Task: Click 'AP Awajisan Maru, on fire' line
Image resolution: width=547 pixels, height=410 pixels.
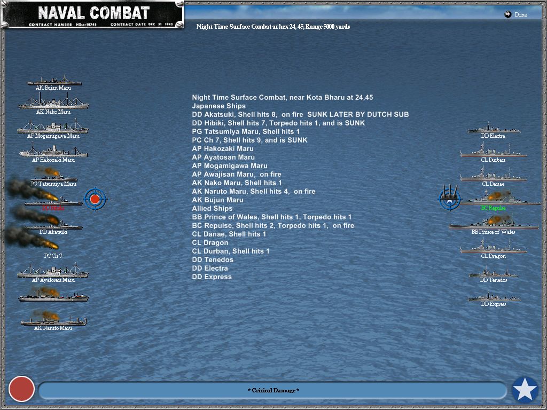Action: 237,175
